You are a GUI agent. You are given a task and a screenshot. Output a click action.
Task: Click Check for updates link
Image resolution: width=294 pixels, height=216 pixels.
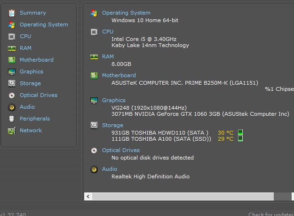pyautogui.click(x=271, y=214)
